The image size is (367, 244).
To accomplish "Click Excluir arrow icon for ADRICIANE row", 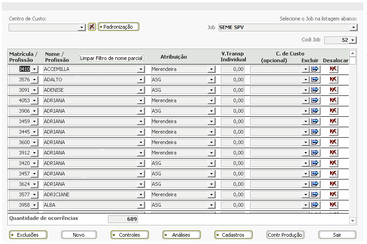I will pyautogui.click(x=315, y=194).
